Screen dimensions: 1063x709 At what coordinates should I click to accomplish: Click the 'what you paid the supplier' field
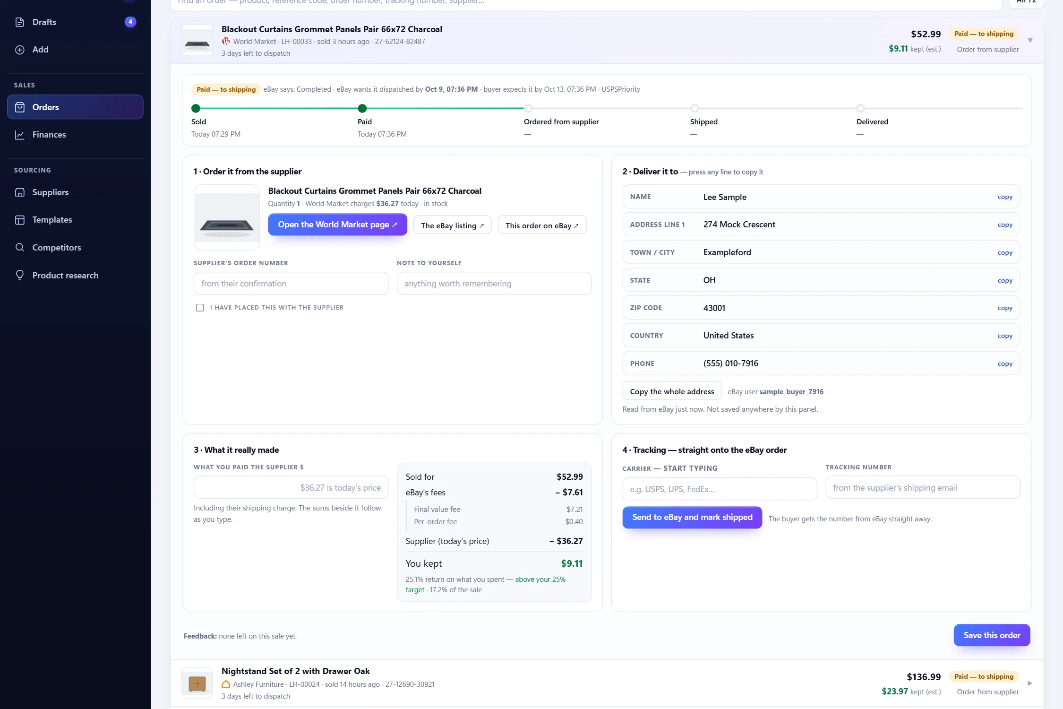pos(291,487)
